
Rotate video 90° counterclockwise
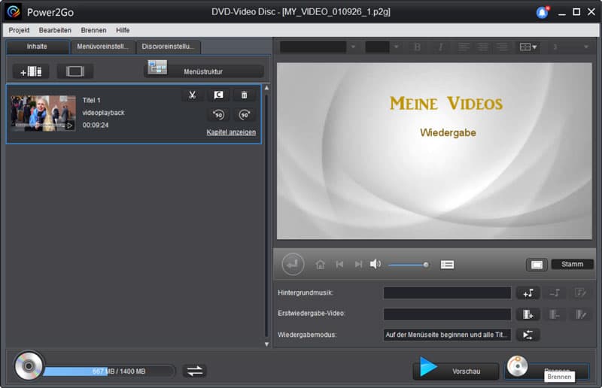(x=218, y=115)
